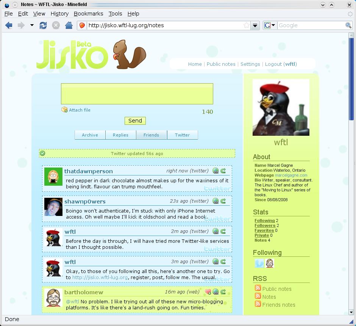Open the History menu
This screenshot has height=326, width=356.
(59, 14)
